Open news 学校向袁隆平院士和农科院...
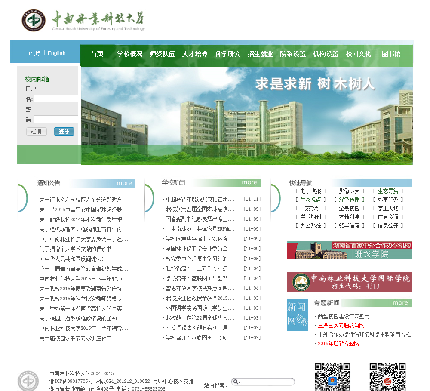Screen dimensions: 430x391 (200, 239)
